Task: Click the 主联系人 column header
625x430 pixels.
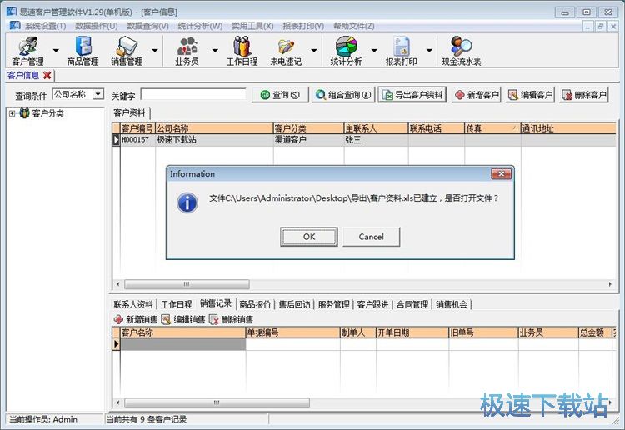Action: [x=376, y=128]
